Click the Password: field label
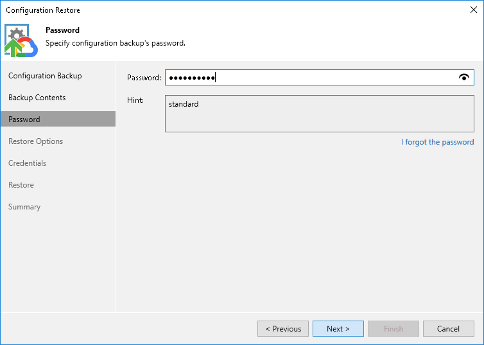The height and width of the screenshot is (345, 484). click(x=144, y=78)
